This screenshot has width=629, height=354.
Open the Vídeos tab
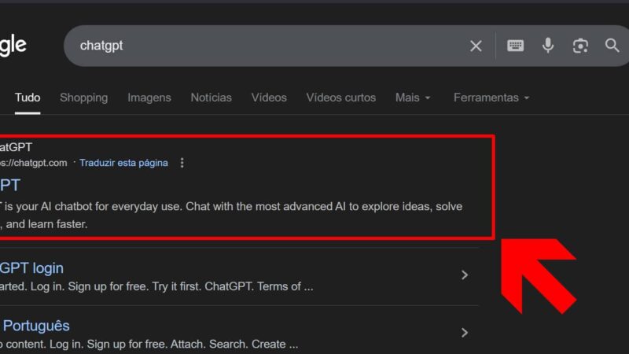coord(269,98)
